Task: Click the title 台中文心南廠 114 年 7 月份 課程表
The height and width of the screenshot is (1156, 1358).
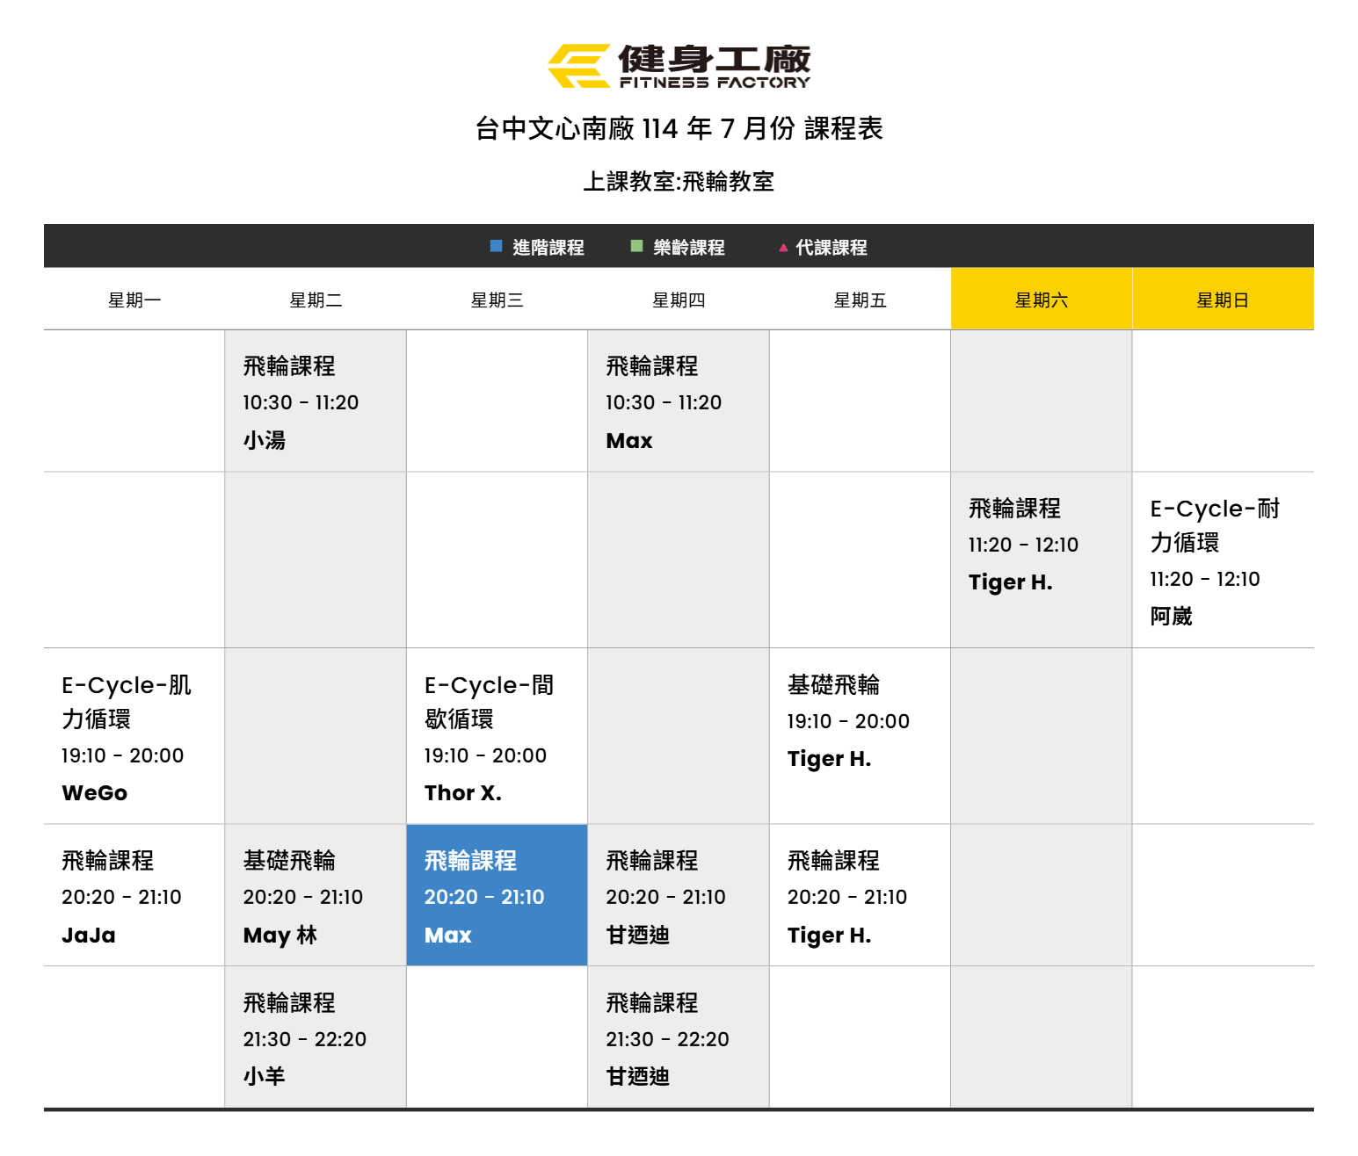Action: pos(679,128)
